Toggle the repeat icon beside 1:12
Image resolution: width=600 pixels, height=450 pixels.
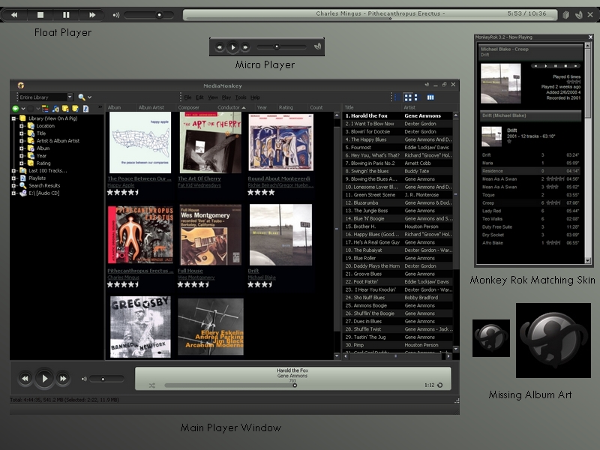tap(440, 385)
